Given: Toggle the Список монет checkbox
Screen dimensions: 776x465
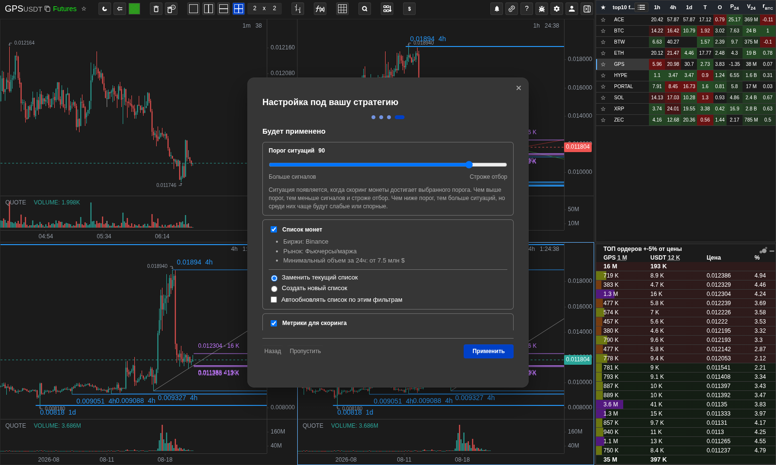Looking at the screenshot, I should coord(274,230).
